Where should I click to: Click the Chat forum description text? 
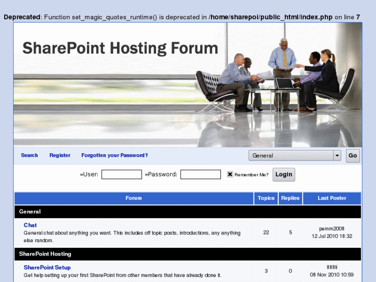coord(132,236)
